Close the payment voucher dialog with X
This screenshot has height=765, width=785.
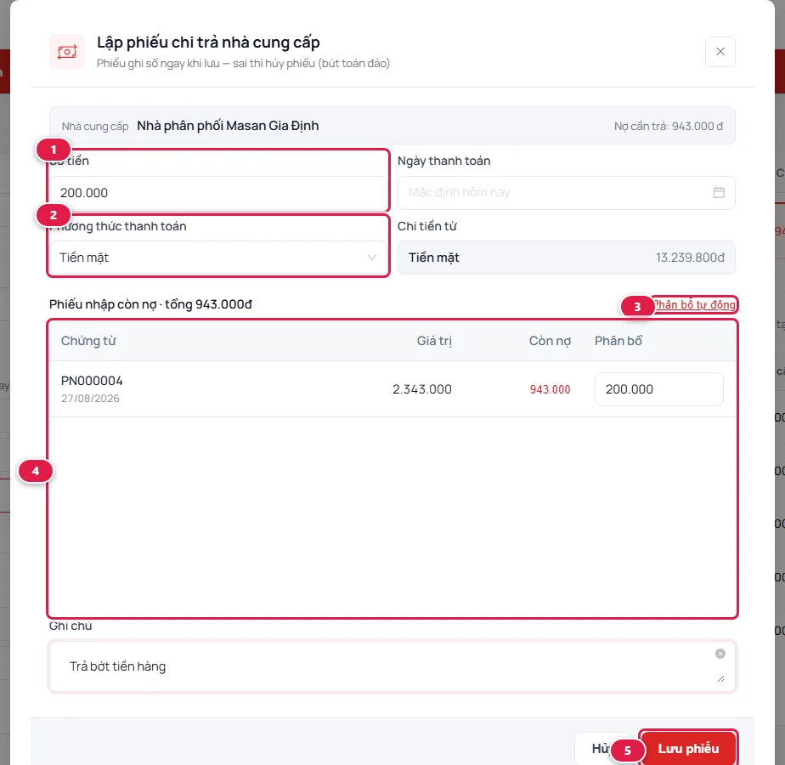click(720, 52)
